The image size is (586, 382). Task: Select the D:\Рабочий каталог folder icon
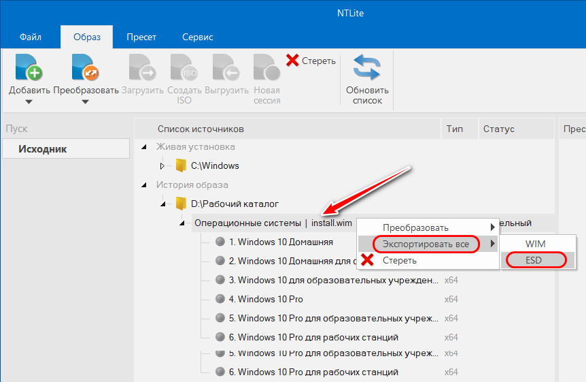pyautogui.click(x=181, y=204)
